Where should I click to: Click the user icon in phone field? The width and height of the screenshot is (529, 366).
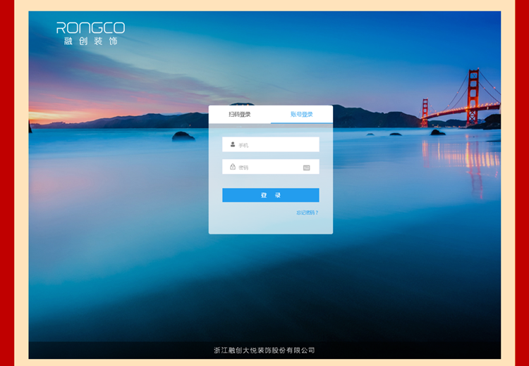[233, 144]
